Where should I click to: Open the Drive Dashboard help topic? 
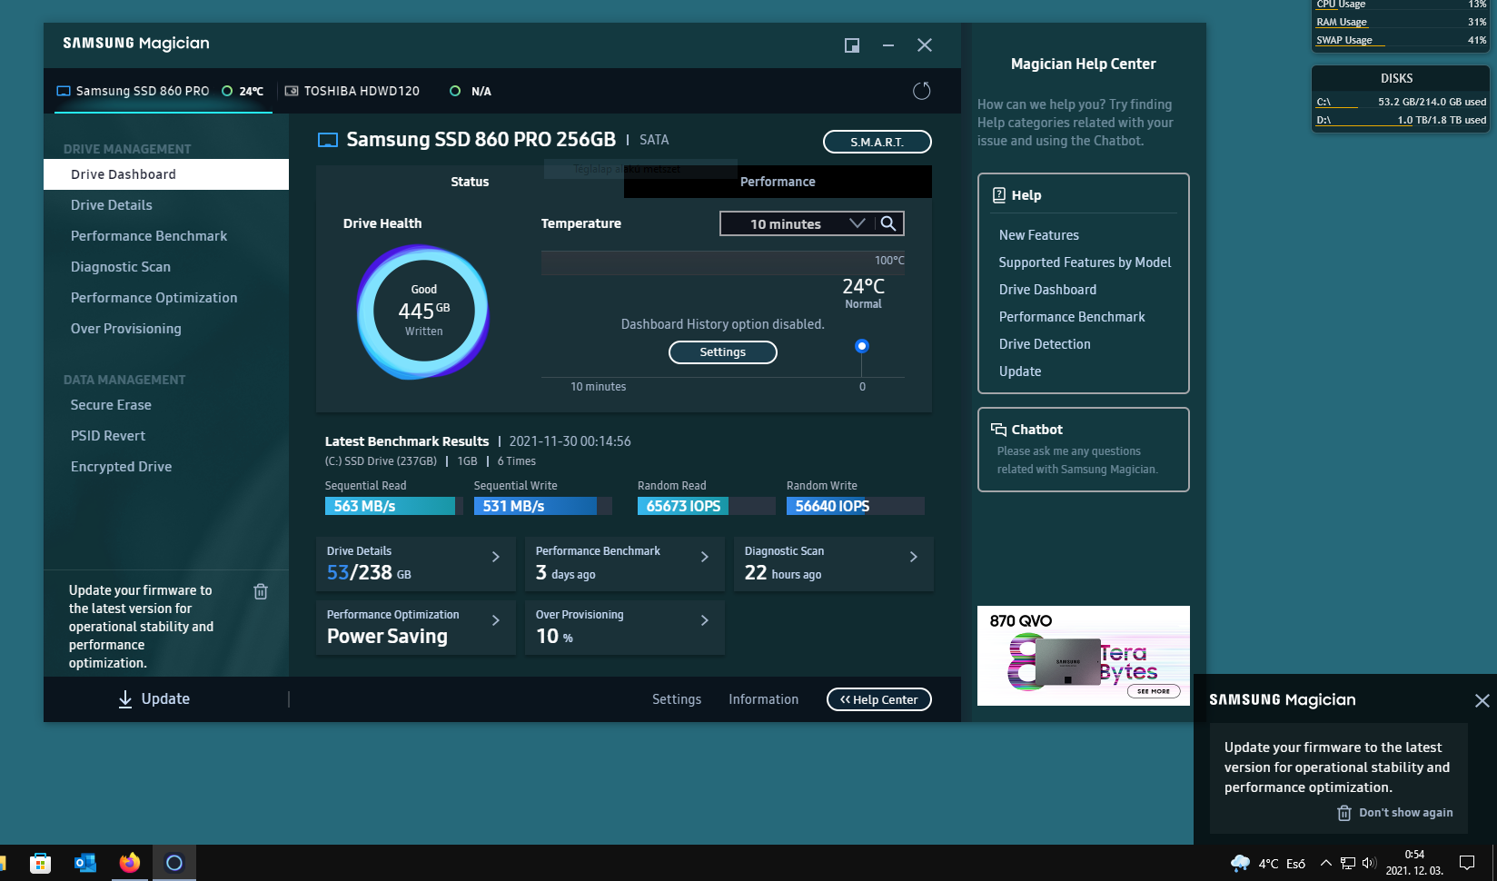pyautogui.click(x=1047, y=290)
